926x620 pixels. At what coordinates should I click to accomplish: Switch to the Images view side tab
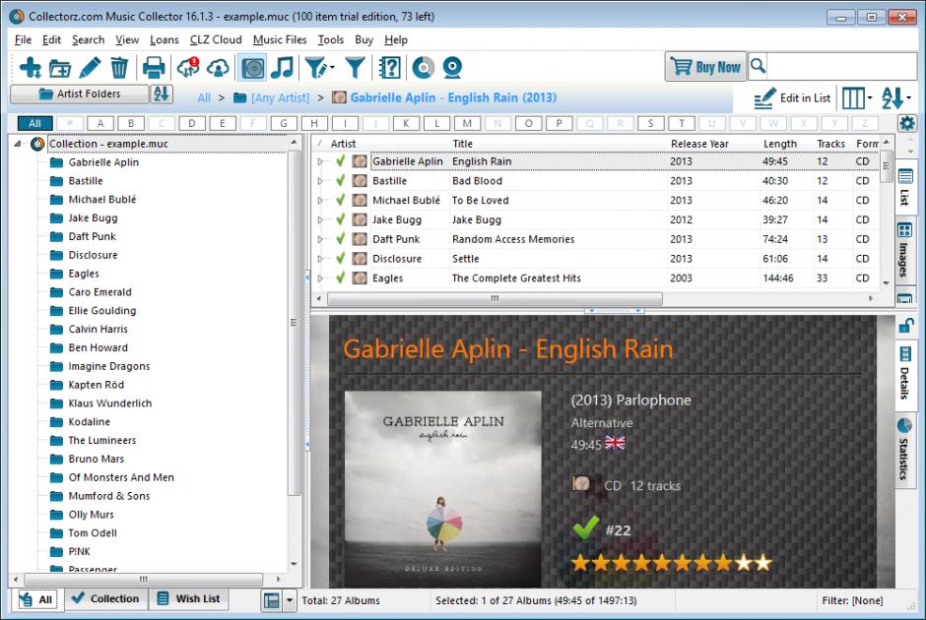(904, 250)
